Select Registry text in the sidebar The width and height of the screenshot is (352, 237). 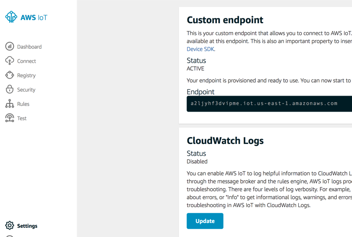tap(26, 75)
